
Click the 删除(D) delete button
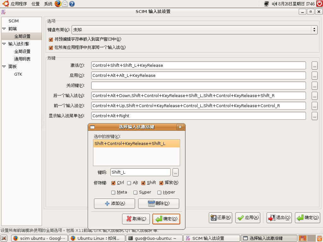coord(159,204)
